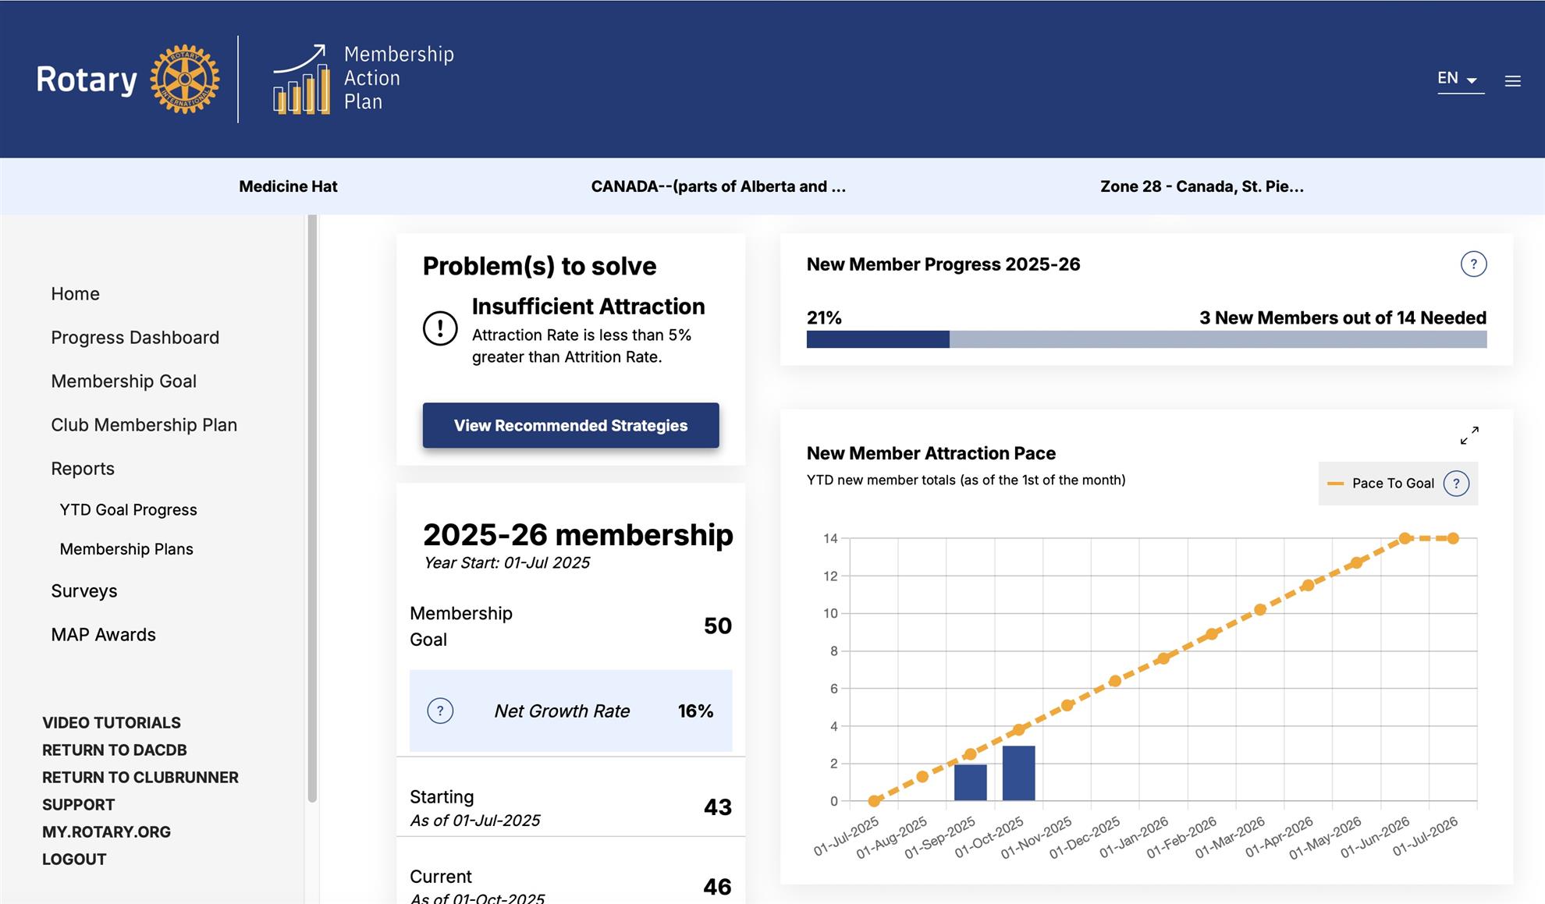The image size is (1545, 904).
Task: Click the sidebar vertical scrollbar
Action: [x=312, y=507]
